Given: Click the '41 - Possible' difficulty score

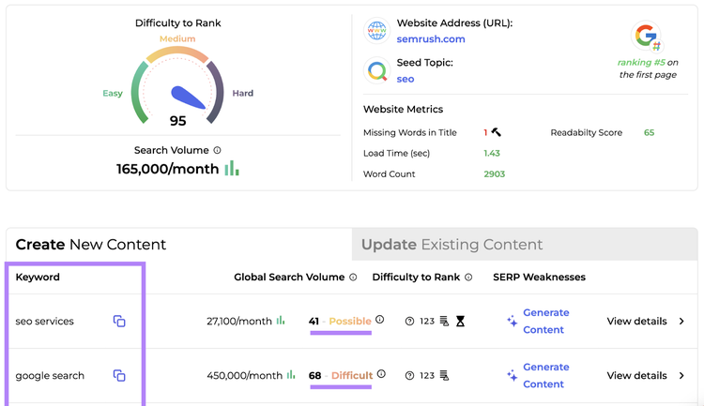Looking at the screenshot, I should click(x=340, y=322).
